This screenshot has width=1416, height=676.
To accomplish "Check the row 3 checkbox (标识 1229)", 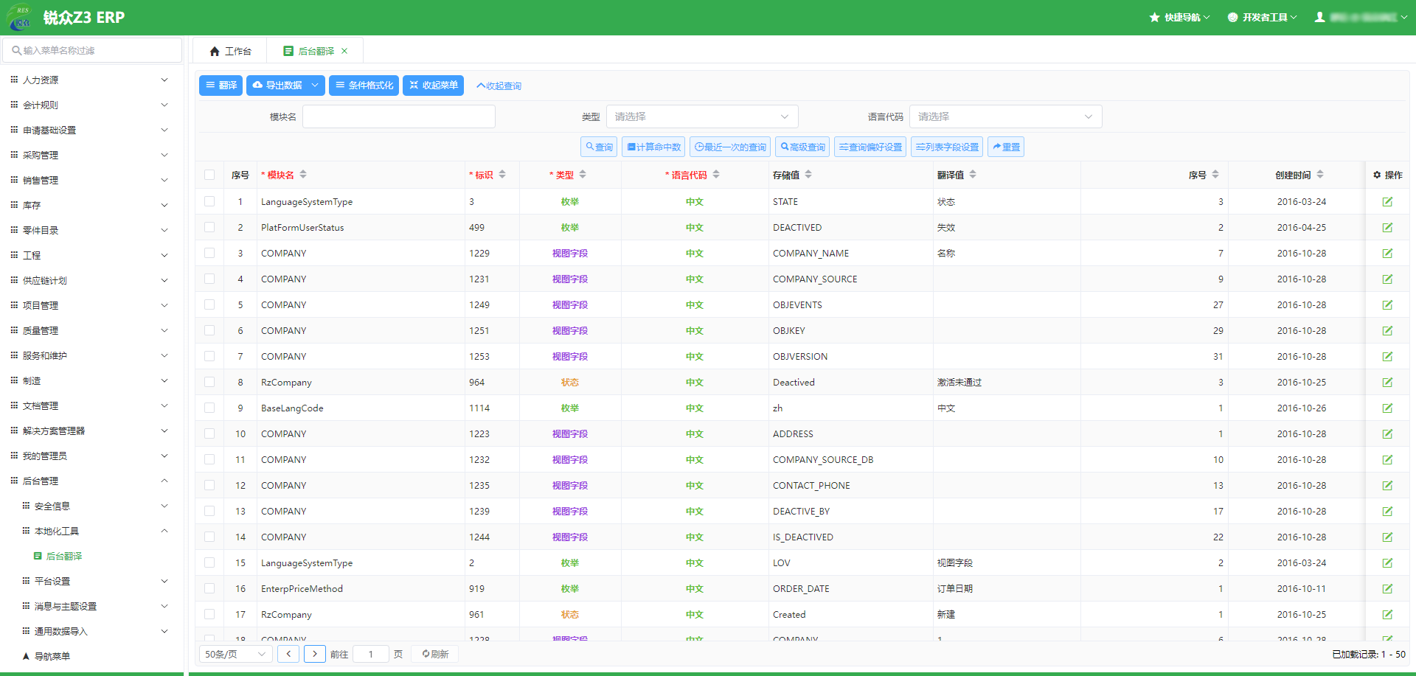I will pos(209,253).
